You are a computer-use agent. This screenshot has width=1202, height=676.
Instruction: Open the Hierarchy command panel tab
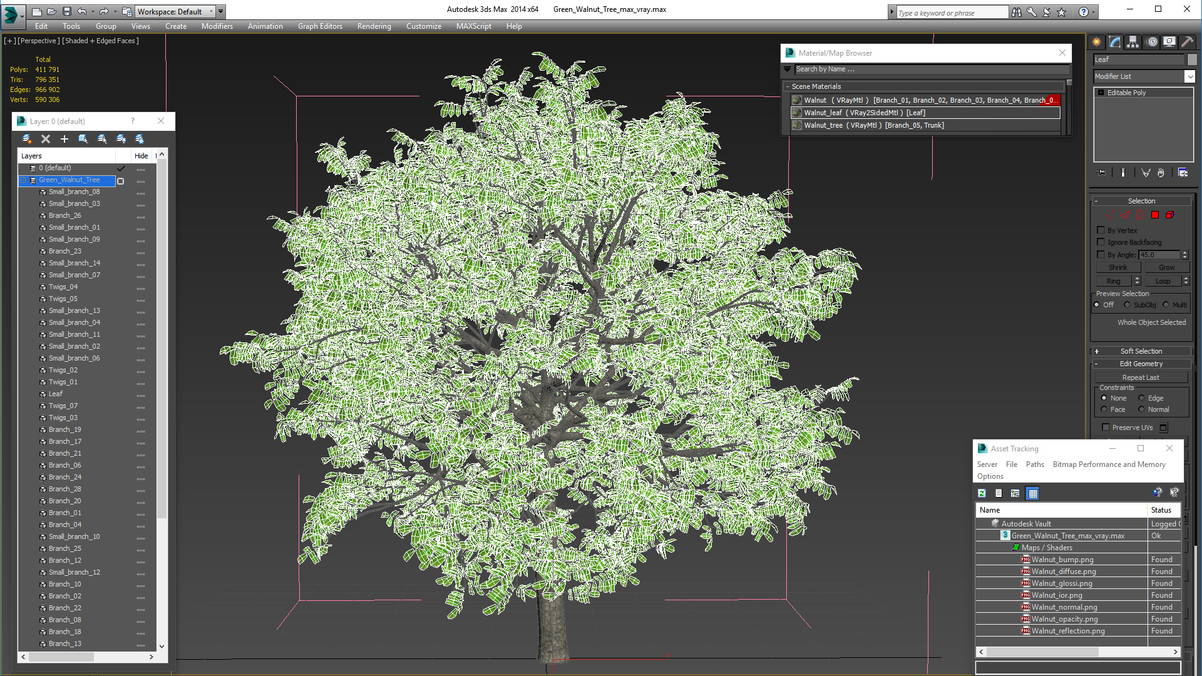[1133, 42]
